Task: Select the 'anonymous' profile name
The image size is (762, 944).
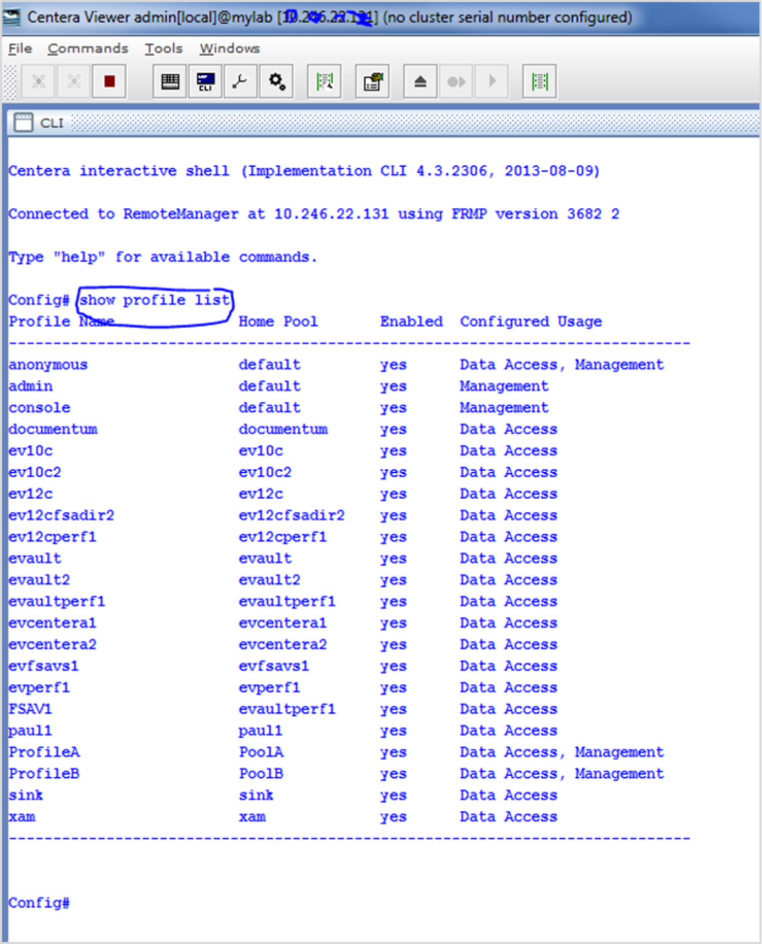Action: [48, 365]
